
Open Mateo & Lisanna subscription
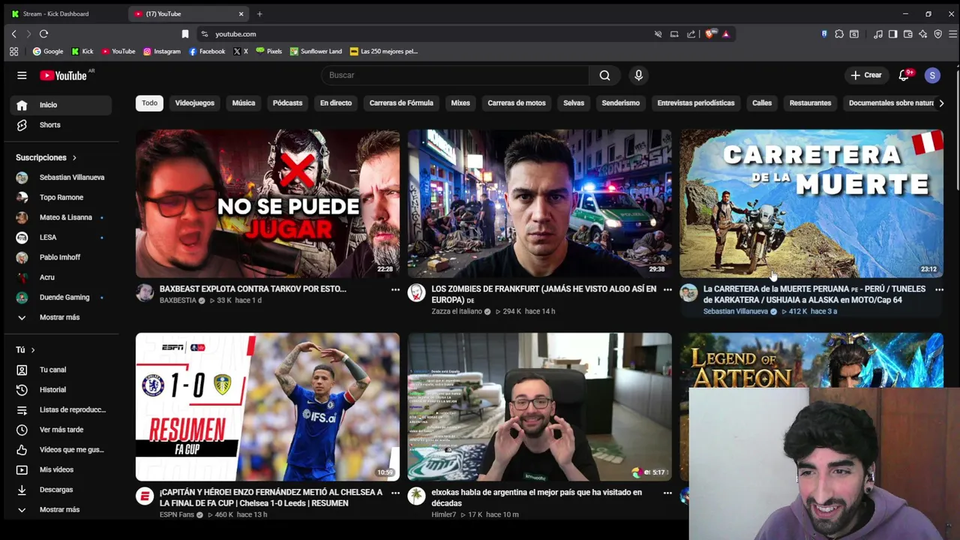(60, 217)
